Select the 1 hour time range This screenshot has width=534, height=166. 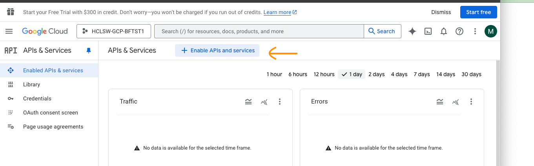[274, 74]
